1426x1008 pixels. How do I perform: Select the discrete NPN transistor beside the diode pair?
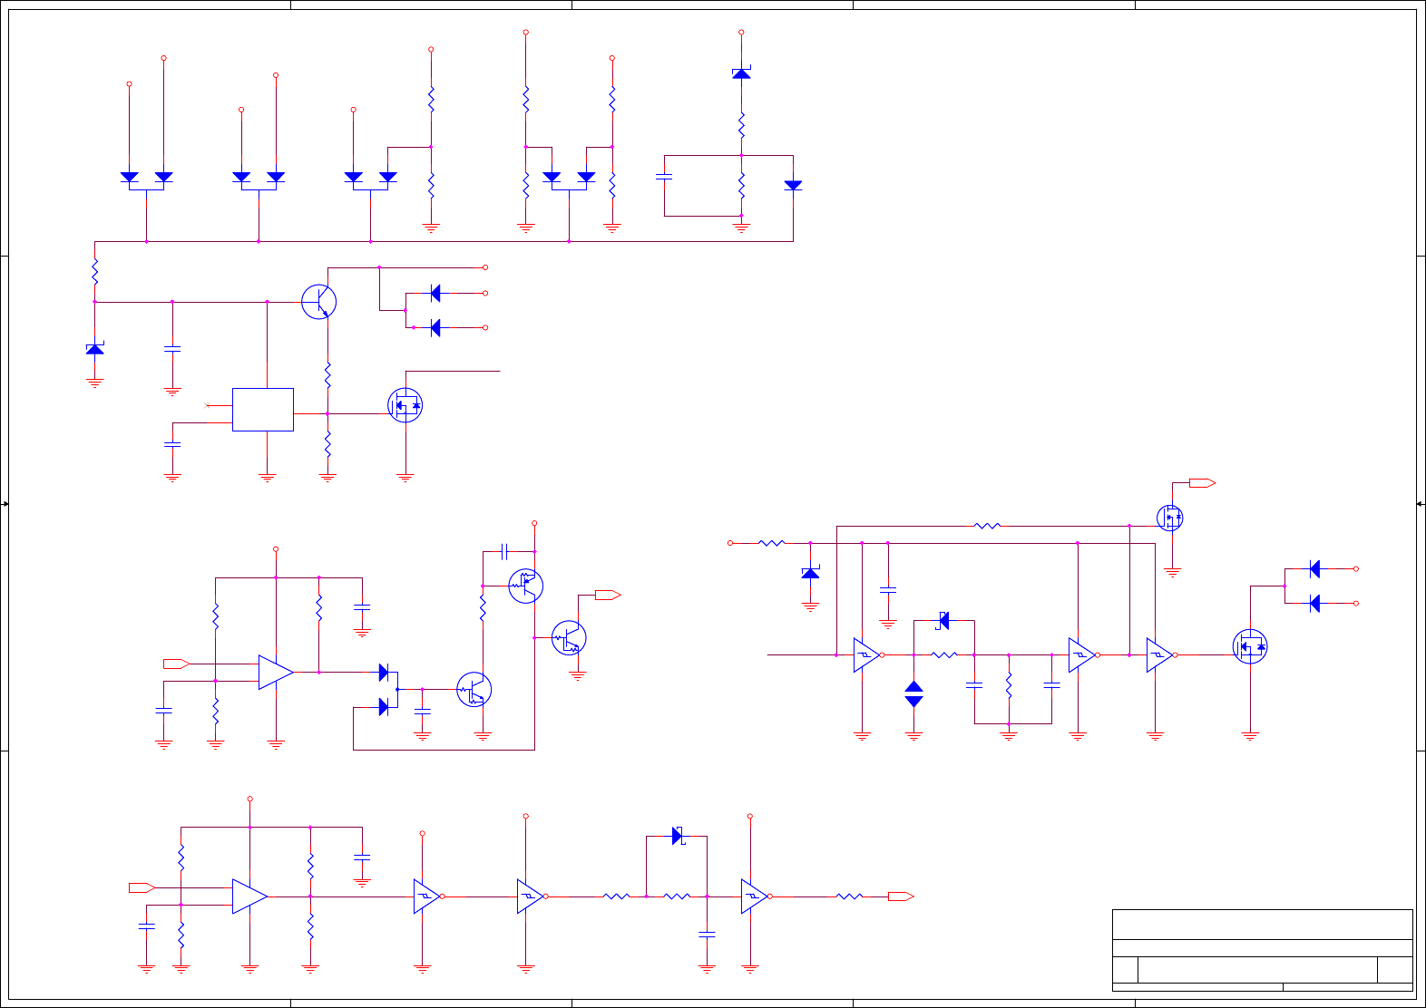[x=319, y=302]
